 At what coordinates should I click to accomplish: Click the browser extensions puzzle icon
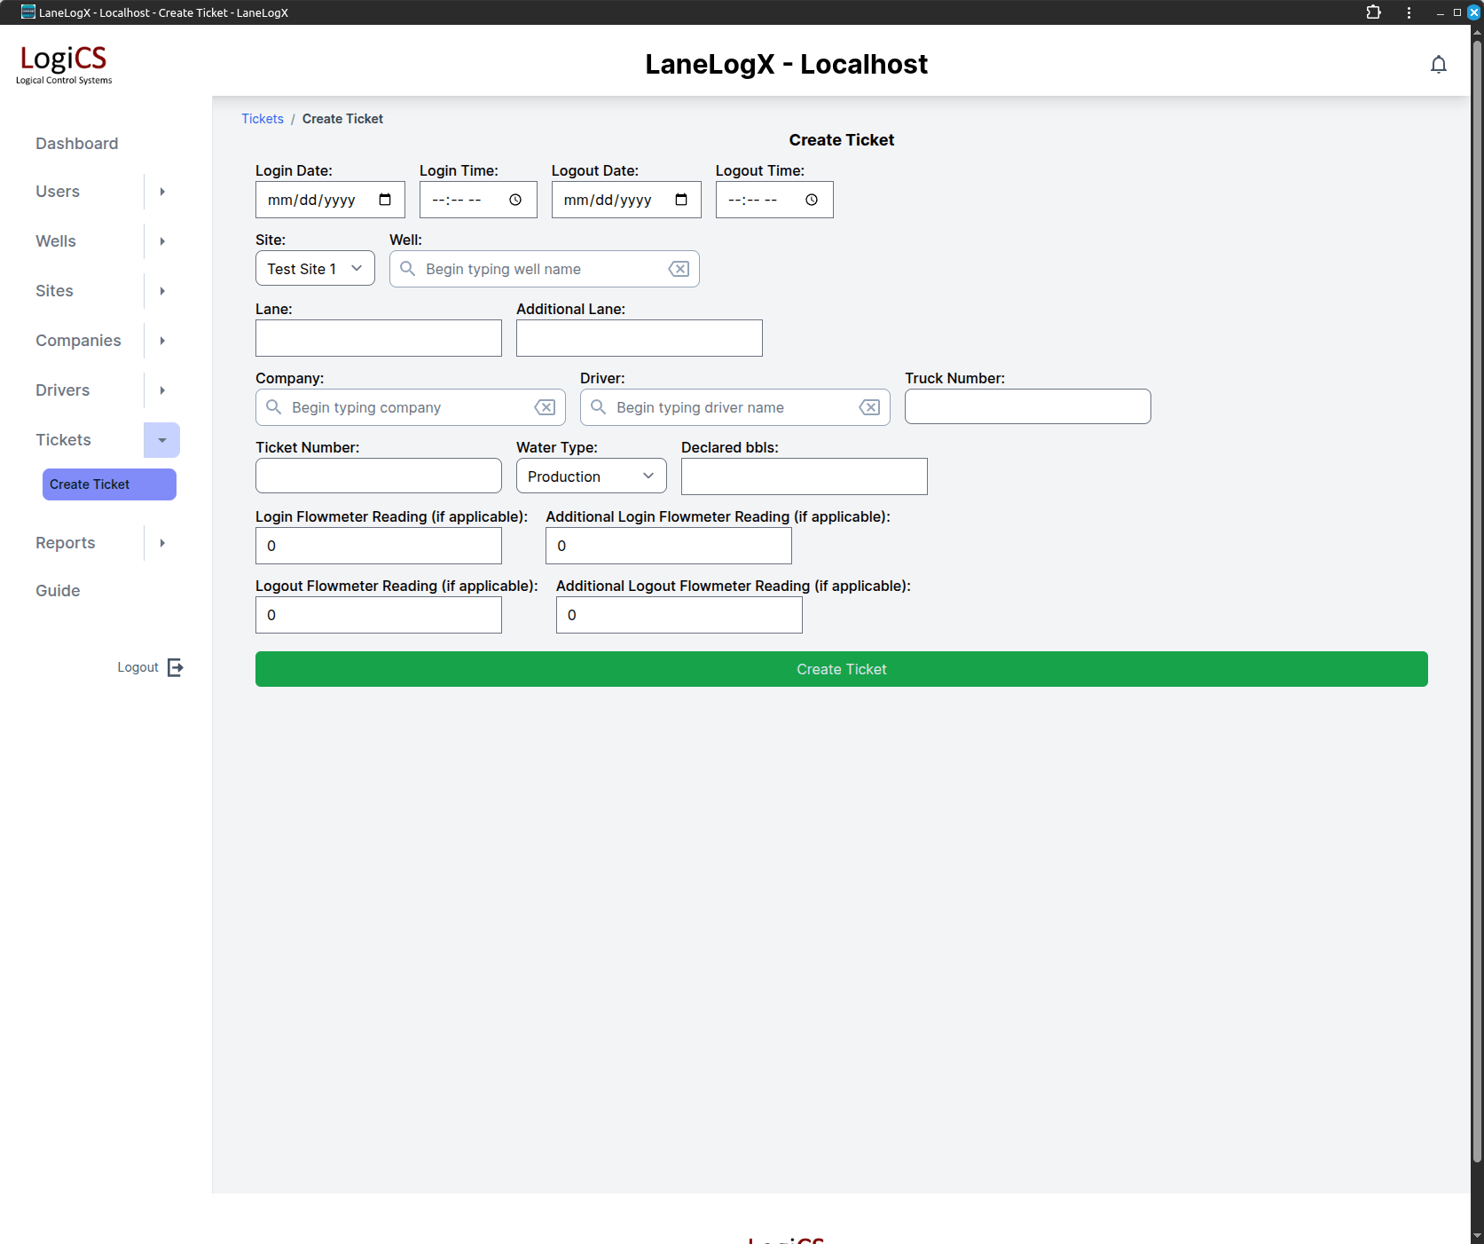tap(1373, 12)
